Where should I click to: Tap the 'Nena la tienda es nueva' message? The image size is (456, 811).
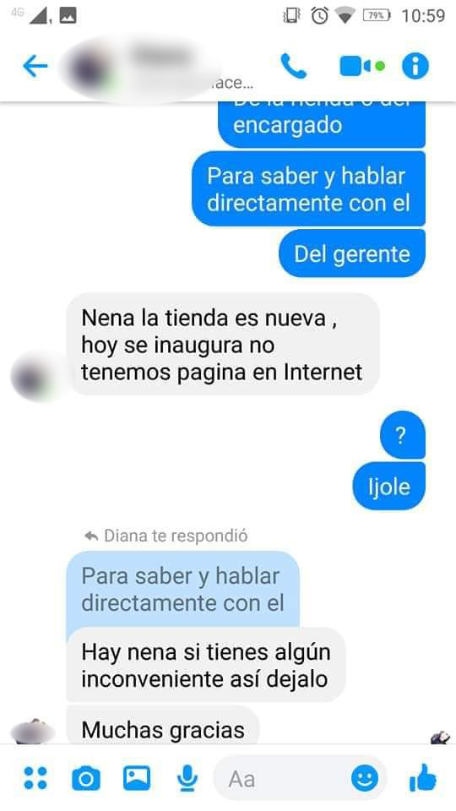point(223,345)
